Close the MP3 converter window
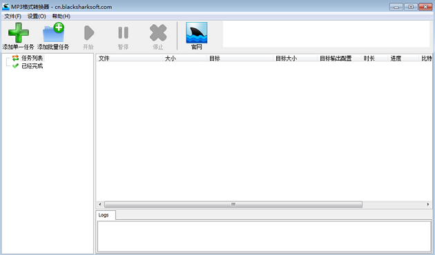This screenshot has width=435, height=255. pyautogui.click(x=425, y=7)
